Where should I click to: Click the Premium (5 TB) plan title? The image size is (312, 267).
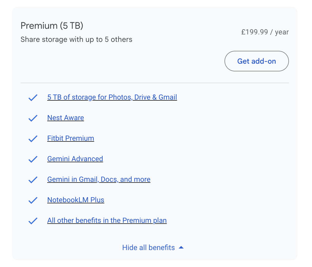point(52,26)
